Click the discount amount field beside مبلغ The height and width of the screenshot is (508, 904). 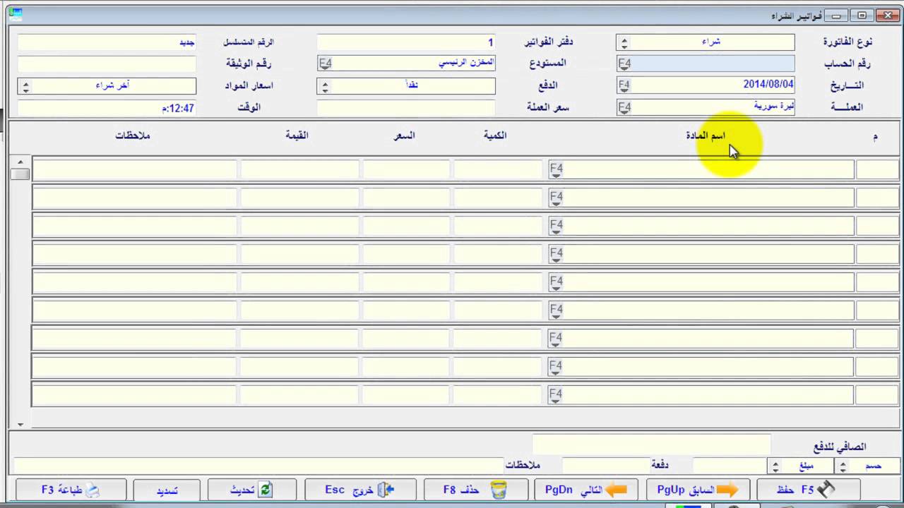tap(730, 466)
